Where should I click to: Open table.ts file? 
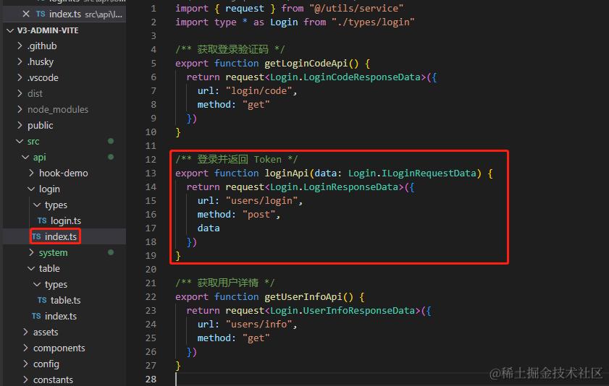pyautogui.click(x=65, y=300)
